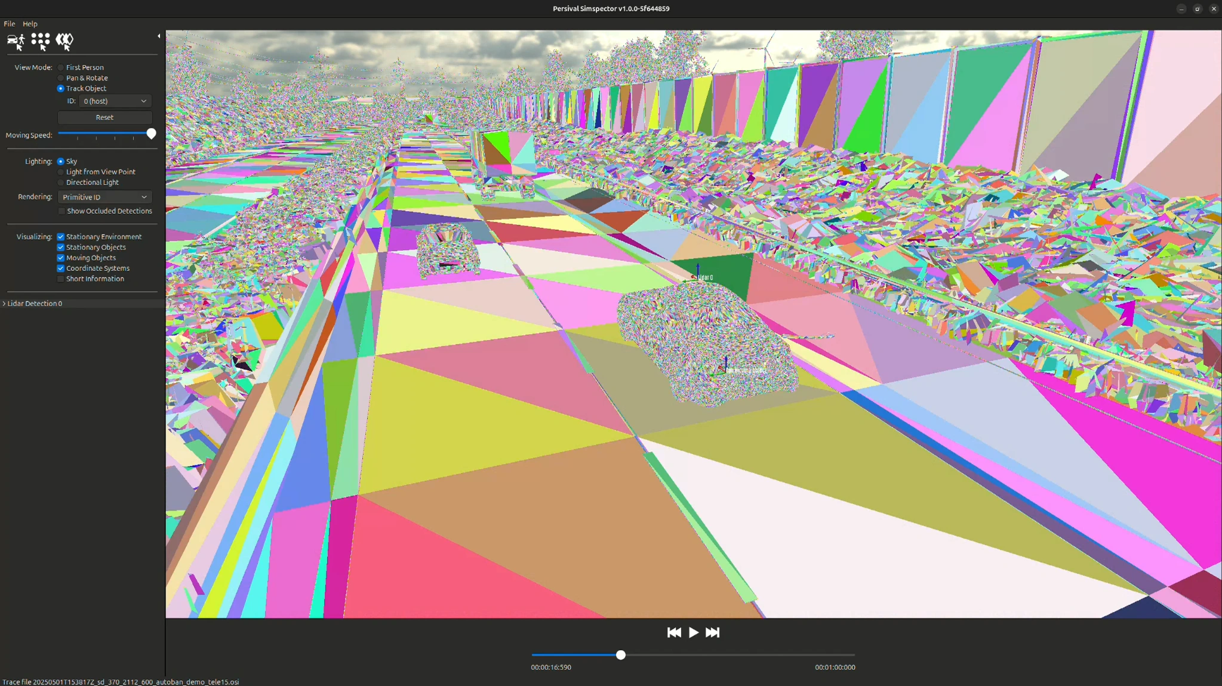
Task: Enable Show Occluded Detections checkbox
Action: pyautogui.click(x=61, y=211)
